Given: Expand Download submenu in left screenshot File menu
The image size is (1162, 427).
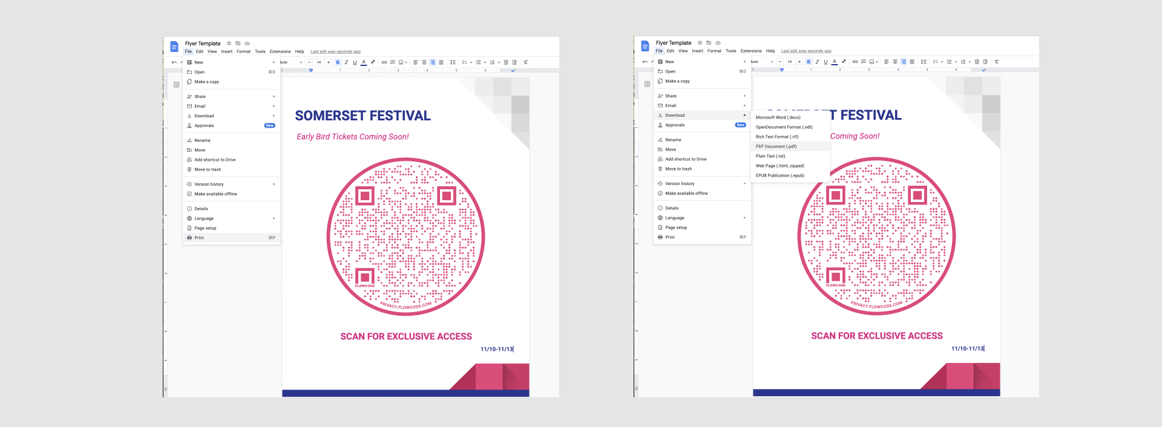Looking at the screenshot, I should click(x=231, y=116).
